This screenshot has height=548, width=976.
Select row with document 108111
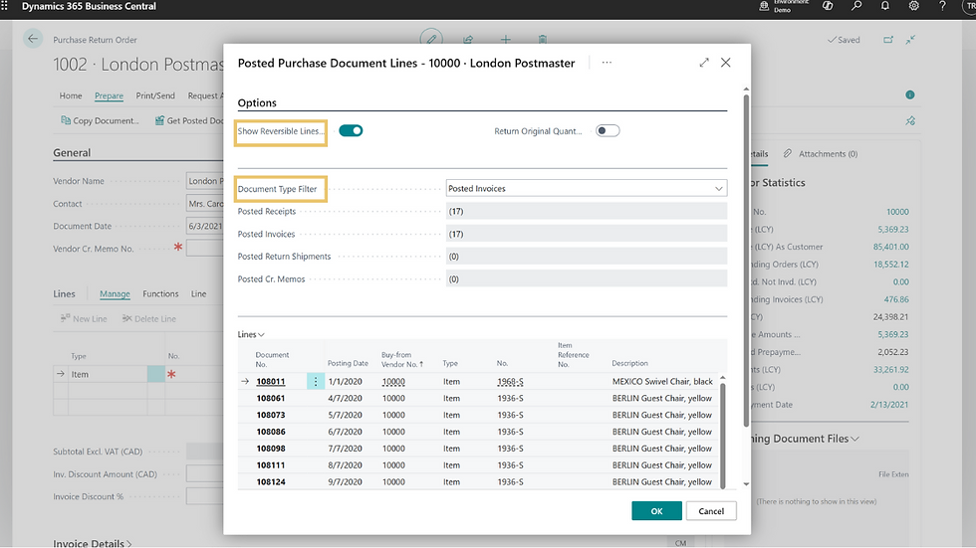[x=478, y=465]
